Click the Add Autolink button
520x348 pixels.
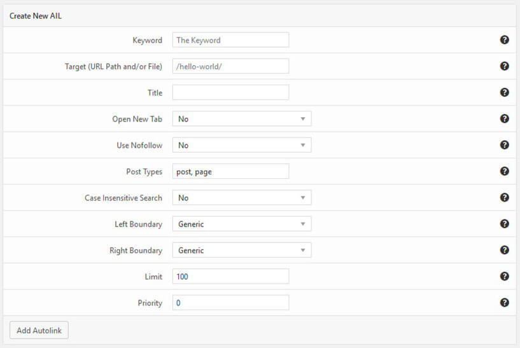(x=39, y=330)
